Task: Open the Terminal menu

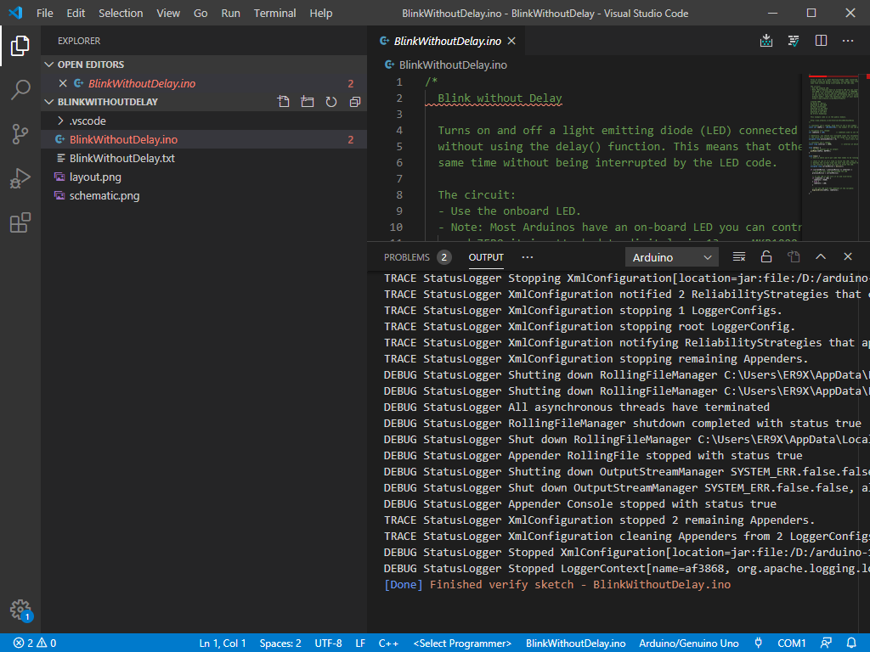Action: click(274, 13)
